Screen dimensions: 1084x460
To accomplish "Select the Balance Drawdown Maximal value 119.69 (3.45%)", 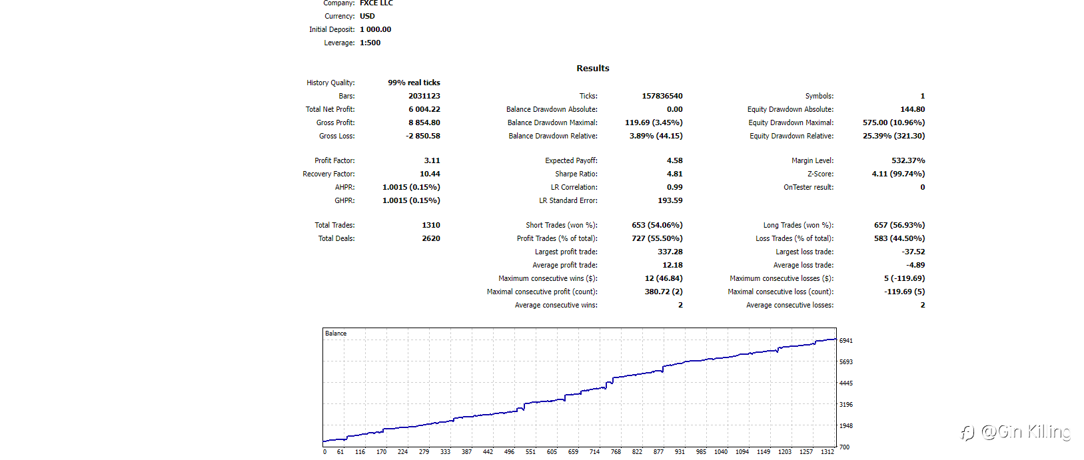I will click(654, 122).
